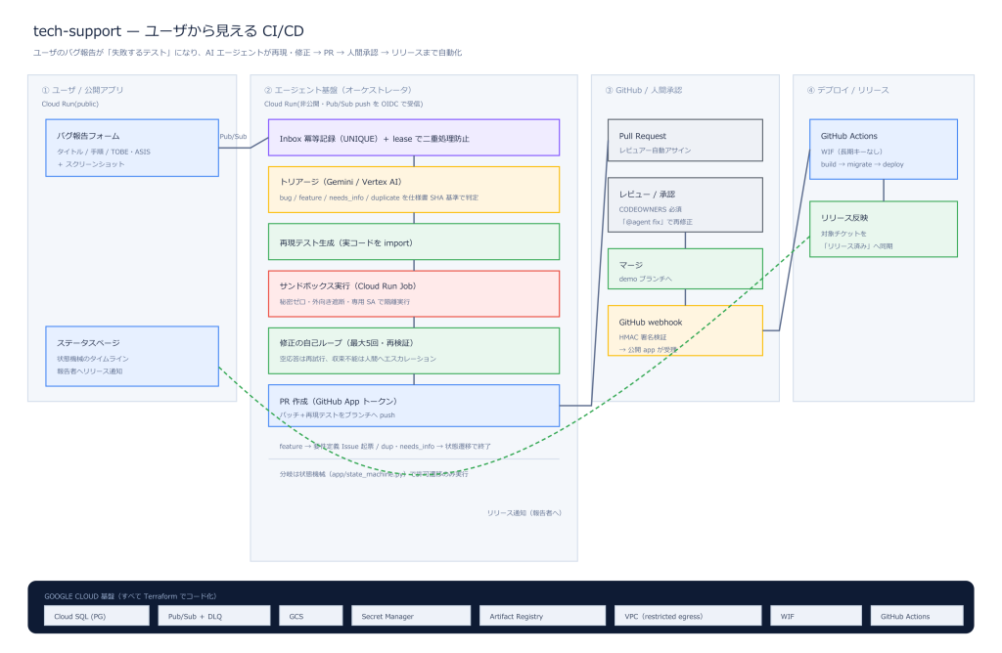This screenshot has height=653, width=1002.
Task: Click the VPC (restricted egress) chip
Action: (x=688, y=616)
